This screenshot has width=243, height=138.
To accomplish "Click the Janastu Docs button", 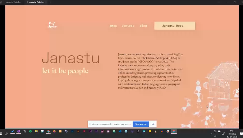I will coord(174,26).
